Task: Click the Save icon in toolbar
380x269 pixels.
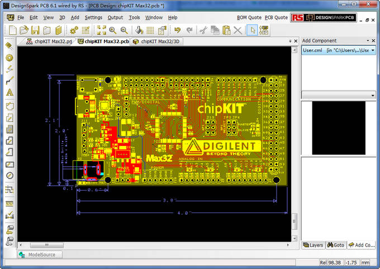Action: tap(35, 30)
